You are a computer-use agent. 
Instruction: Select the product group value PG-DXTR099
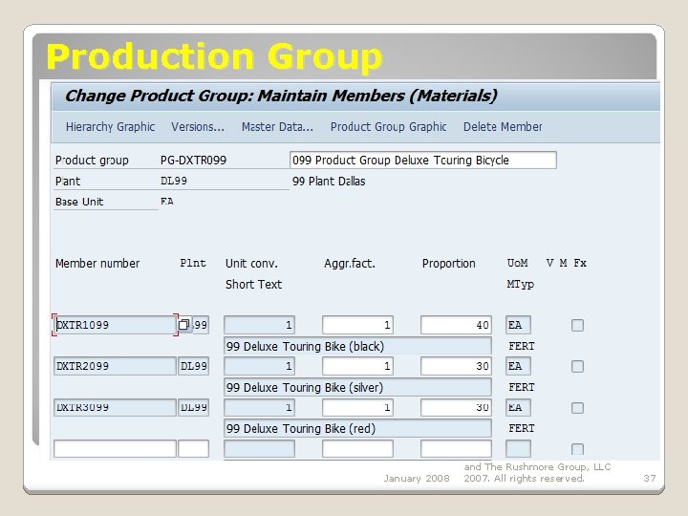[x=193, y=161]
